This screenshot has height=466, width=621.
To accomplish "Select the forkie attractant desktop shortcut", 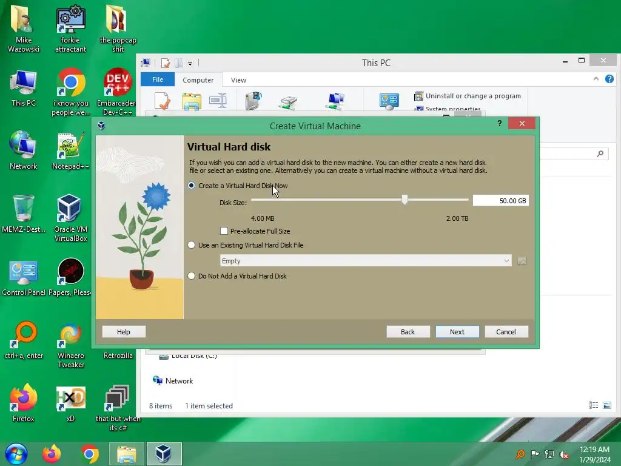I will [x=70, y=29].
